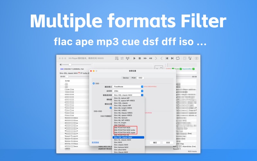Skip to next track icon
Screen dimensions: 257x161
(x=172, y=58)
